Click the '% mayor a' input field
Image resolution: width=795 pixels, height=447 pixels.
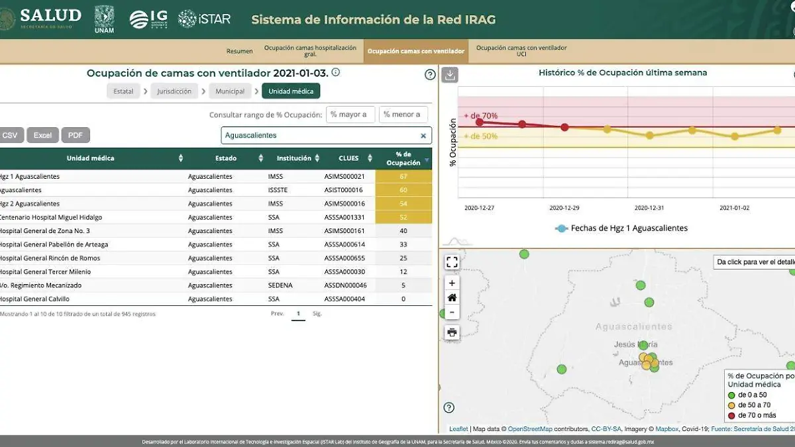click(x=350, y=115)
